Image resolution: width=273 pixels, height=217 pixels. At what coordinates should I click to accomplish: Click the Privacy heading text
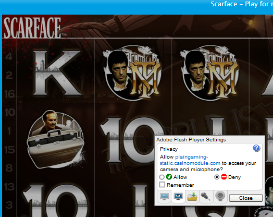pyautogui.click(x=169, y=149)
